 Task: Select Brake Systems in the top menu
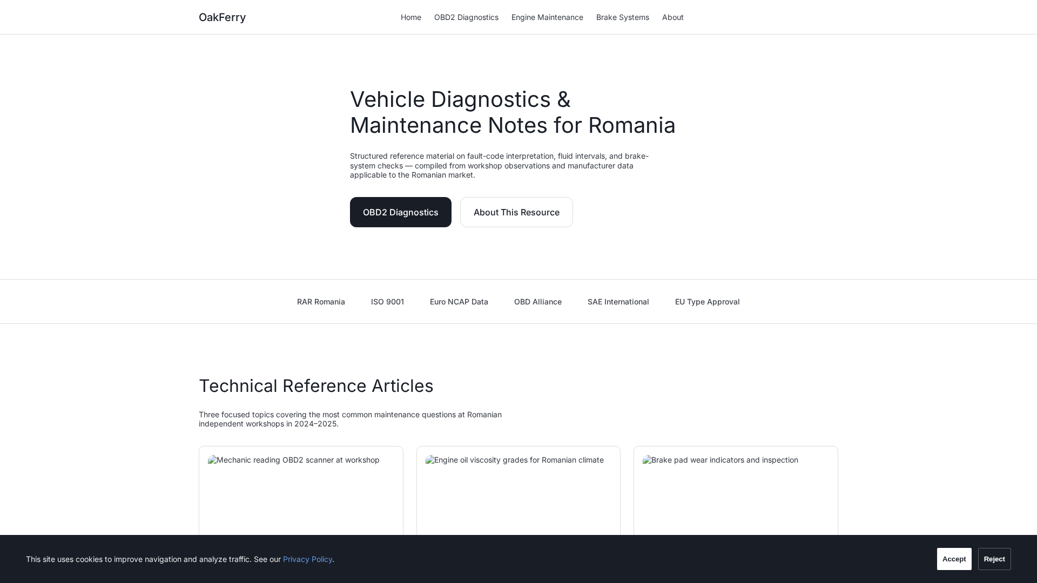(x=623, y=17)
